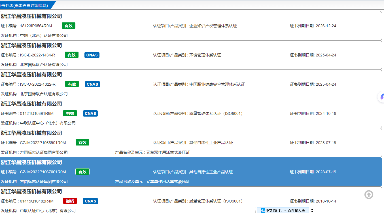The image size is (384, 213).
Task: Click CNAS badge for ISC-O-2022-1322-R
Action: 92,84
